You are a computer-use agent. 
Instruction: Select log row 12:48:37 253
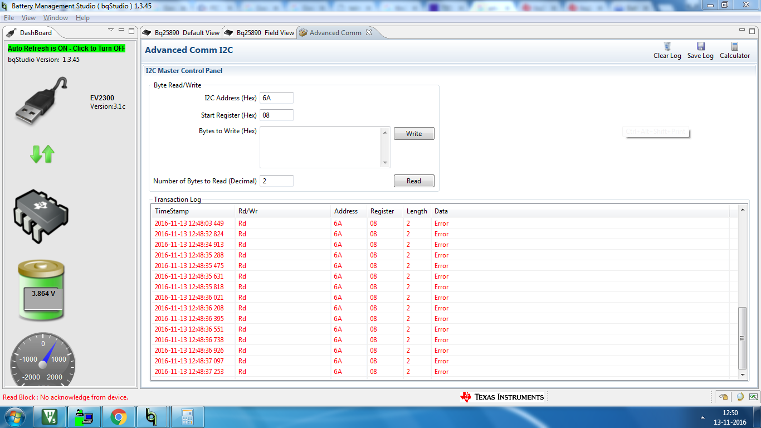click(440, 372)
